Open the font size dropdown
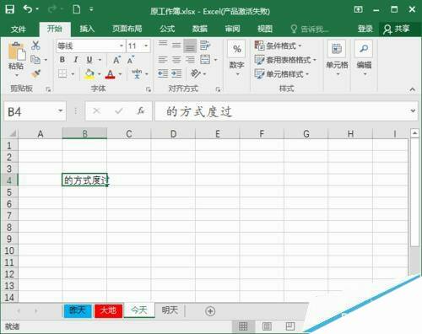The width and height of the screenshot is (422, 334). (146, 46)
